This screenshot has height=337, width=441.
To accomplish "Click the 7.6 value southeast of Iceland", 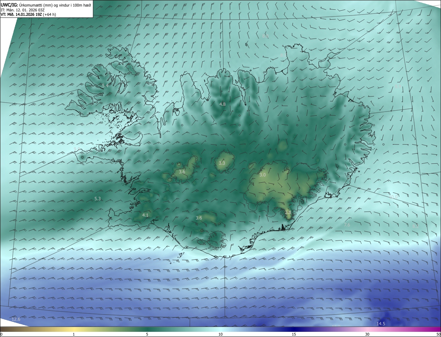I will click(x=347, y=225).
